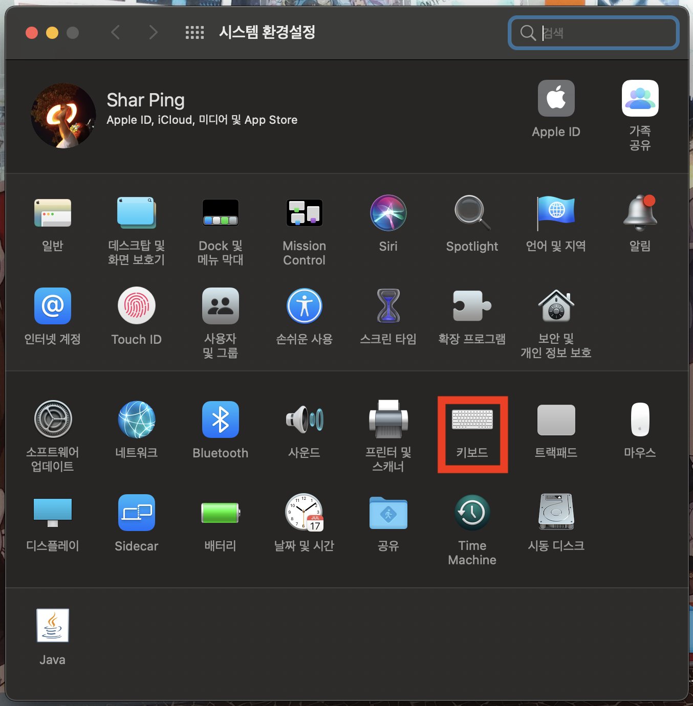Viewport: 693px width, 706px height.
Task: Open 소프트웨어 업데이트 gear pane
Action: tap(53, 420)
